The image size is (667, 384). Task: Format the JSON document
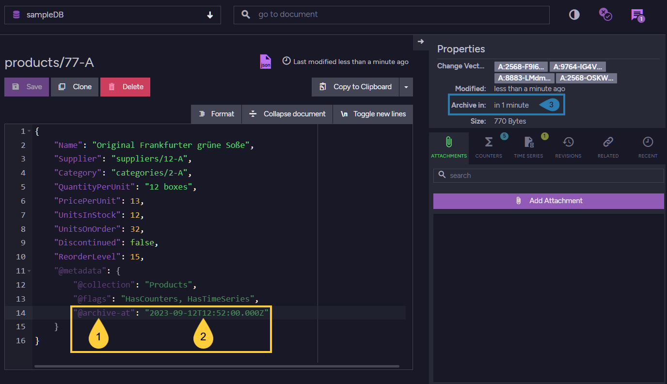point(216,114)
